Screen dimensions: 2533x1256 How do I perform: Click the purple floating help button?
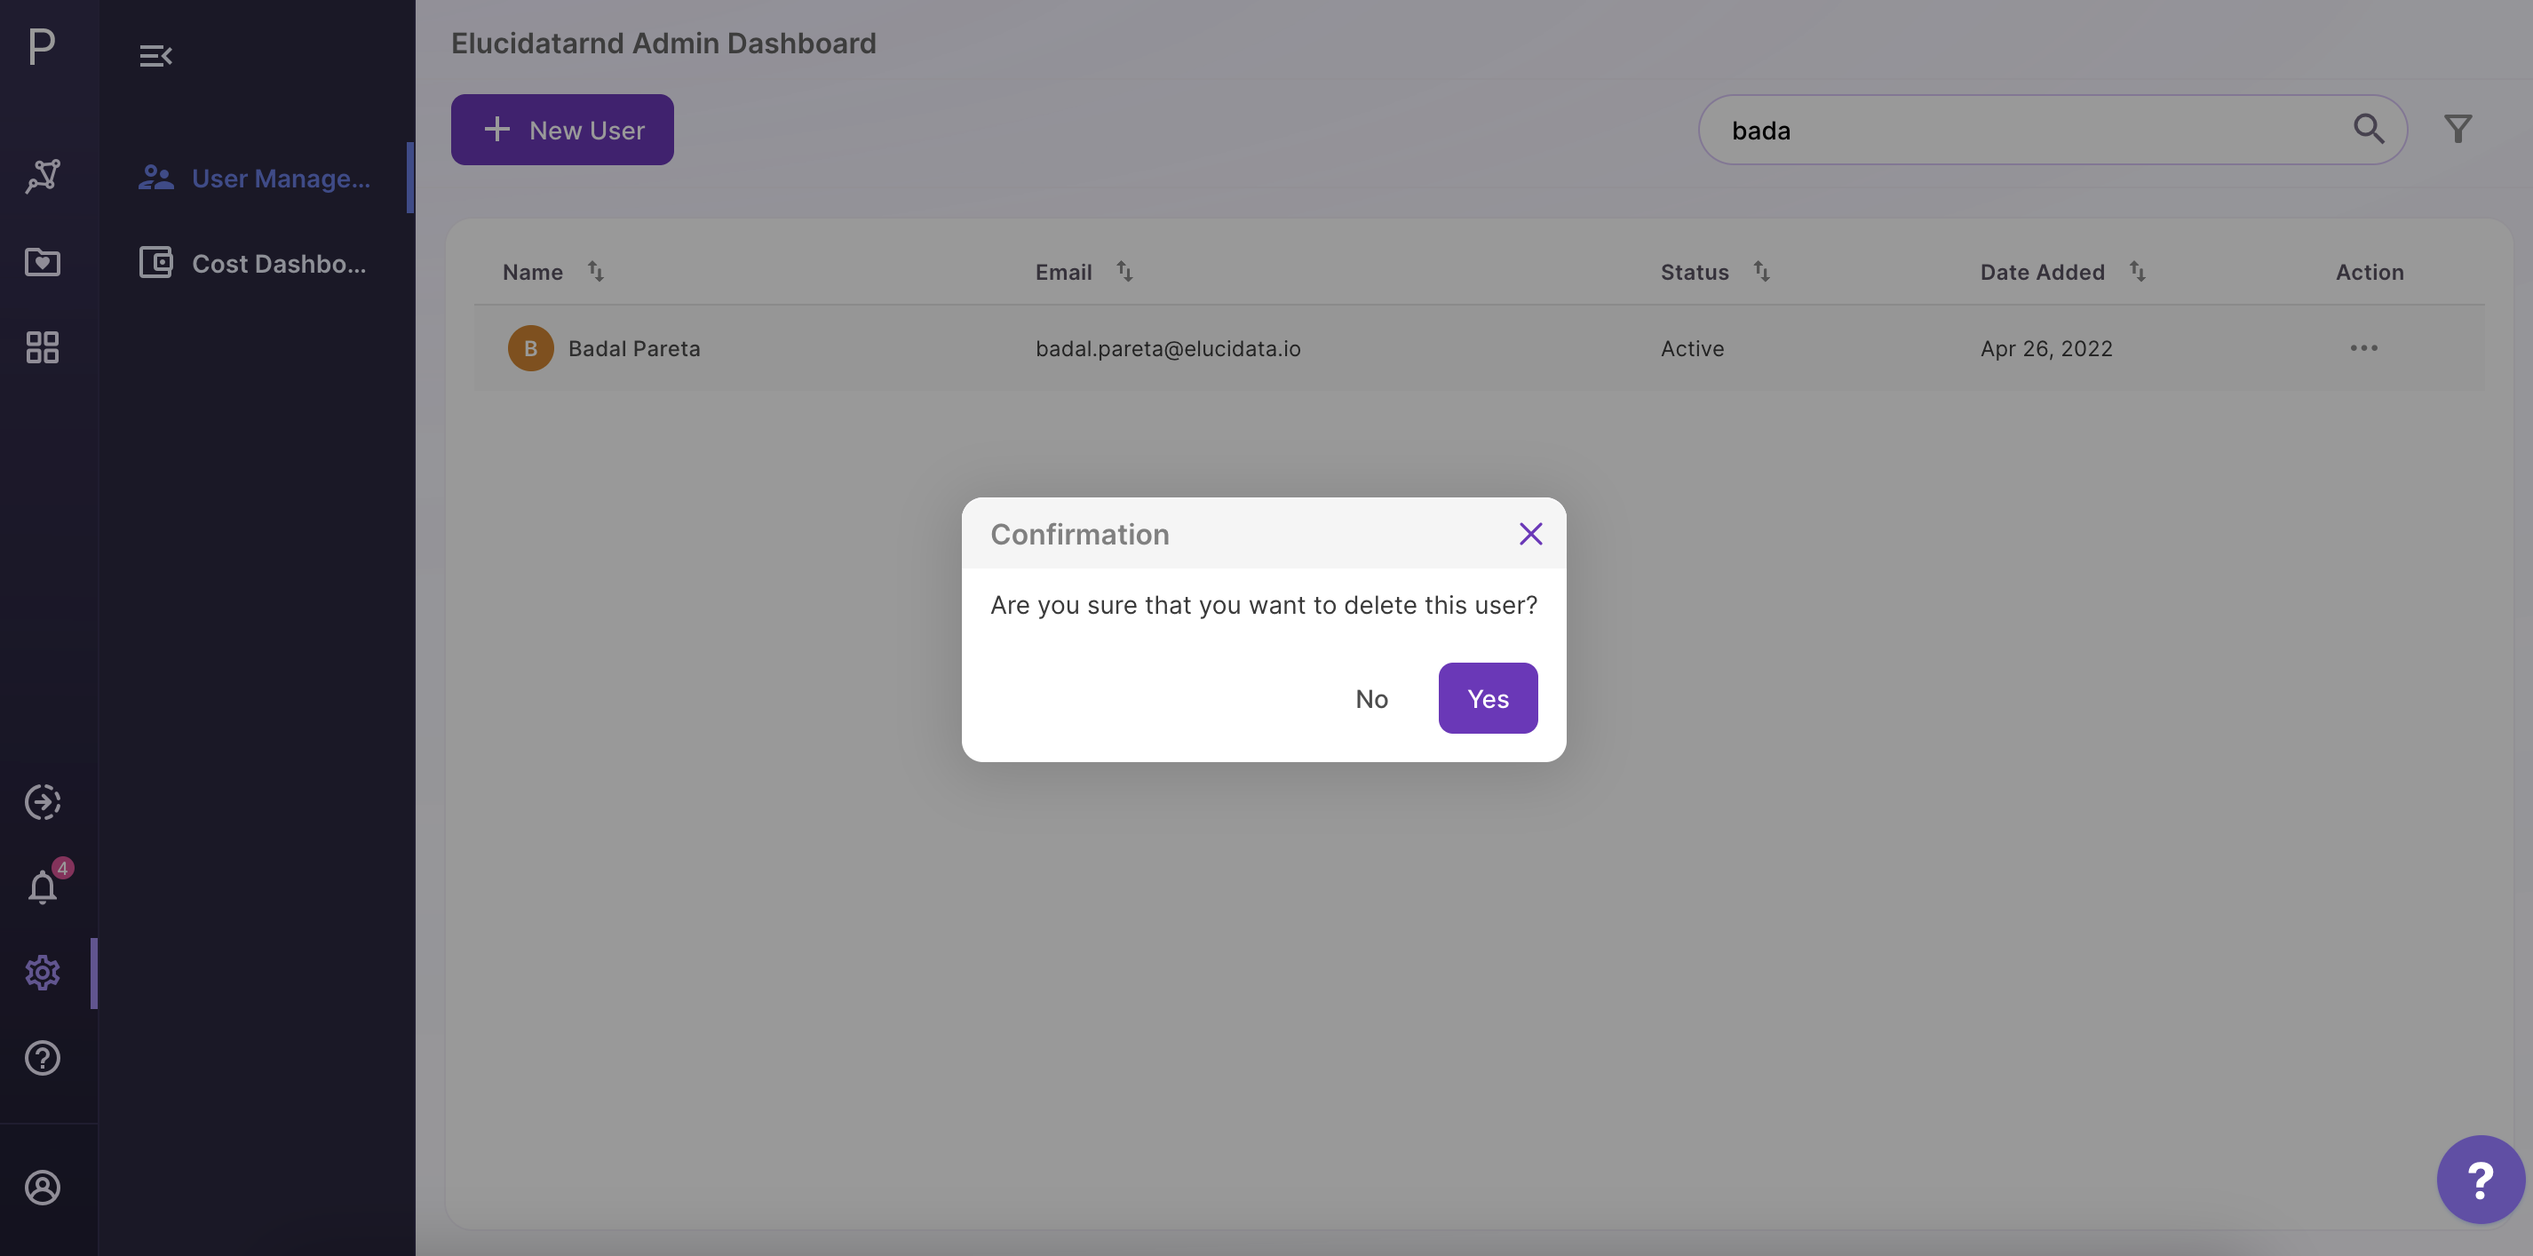coord(2480,1180)
